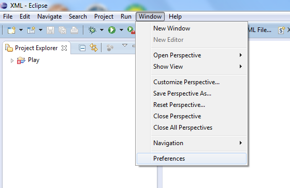
Task: Click the Save disk icon in toolbar
Action: tap(50, 30)
